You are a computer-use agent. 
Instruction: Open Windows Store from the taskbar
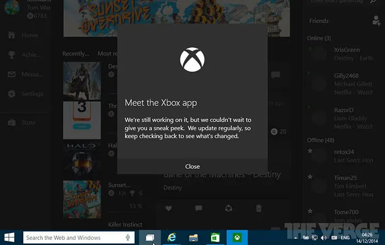tap(215, 238)
